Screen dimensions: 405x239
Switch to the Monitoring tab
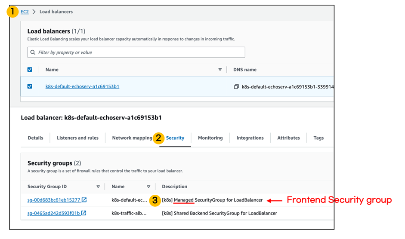click(x=210, y=138)
